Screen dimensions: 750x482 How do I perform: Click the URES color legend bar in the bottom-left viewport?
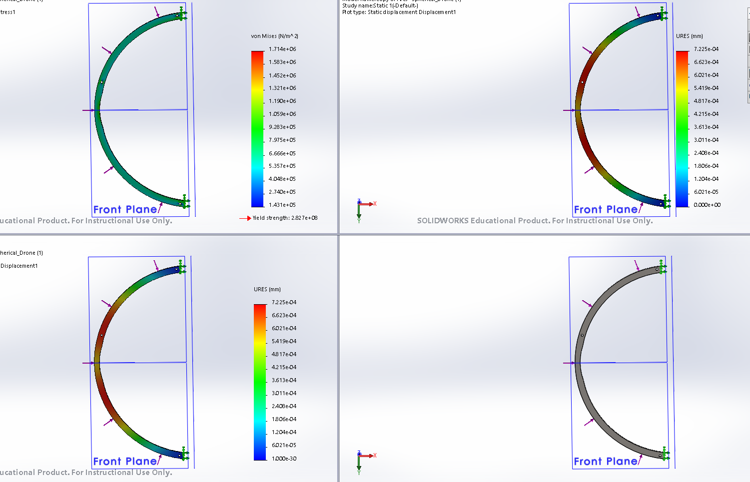coord(260,382)
